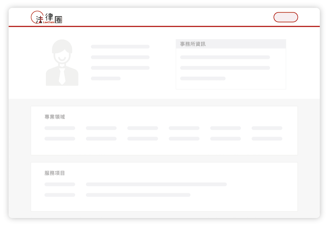Click the first address line in 事務所資訊
This screenshot has height=227, width=328.
225,57
